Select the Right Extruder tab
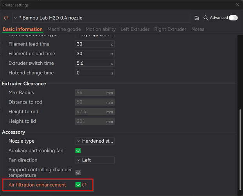The width and height of the screenshot is (243, 196). pos(170,29)
